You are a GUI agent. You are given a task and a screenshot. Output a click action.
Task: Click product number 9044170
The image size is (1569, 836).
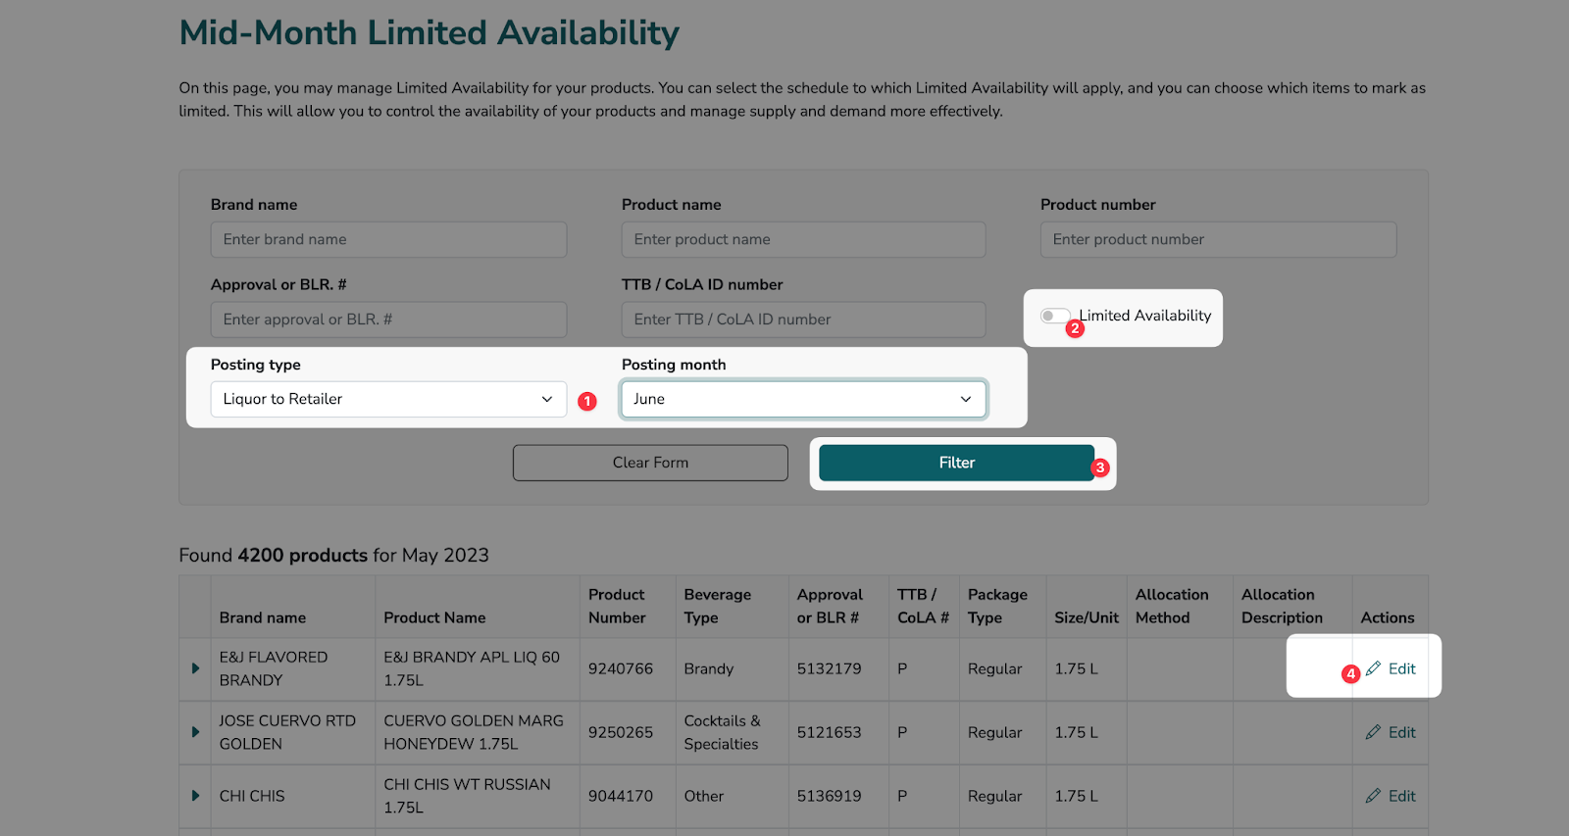click(x=621, y=796)
